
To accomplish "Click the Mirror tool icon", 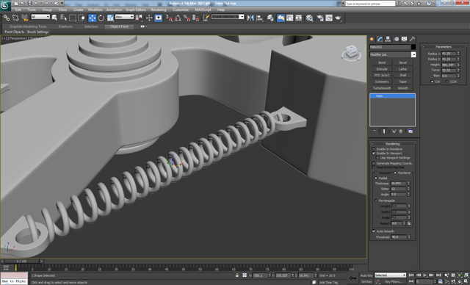I will click(250, 18).
